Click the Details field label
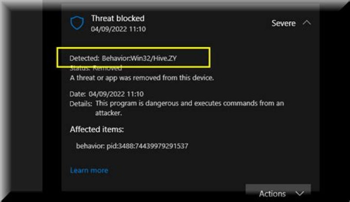The image size is (350, 202). (81, 103)
